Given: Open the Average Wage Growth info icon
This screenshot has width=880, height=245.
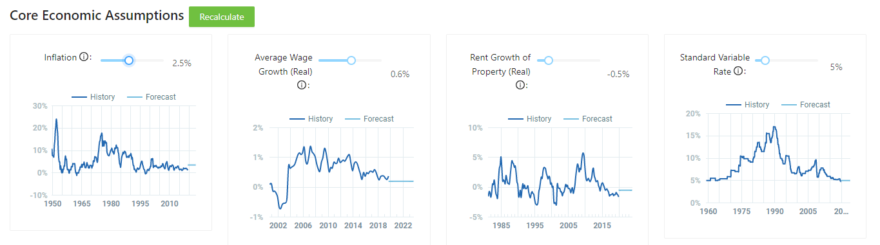Looking at the screenshot, I should tap(301, 85).
